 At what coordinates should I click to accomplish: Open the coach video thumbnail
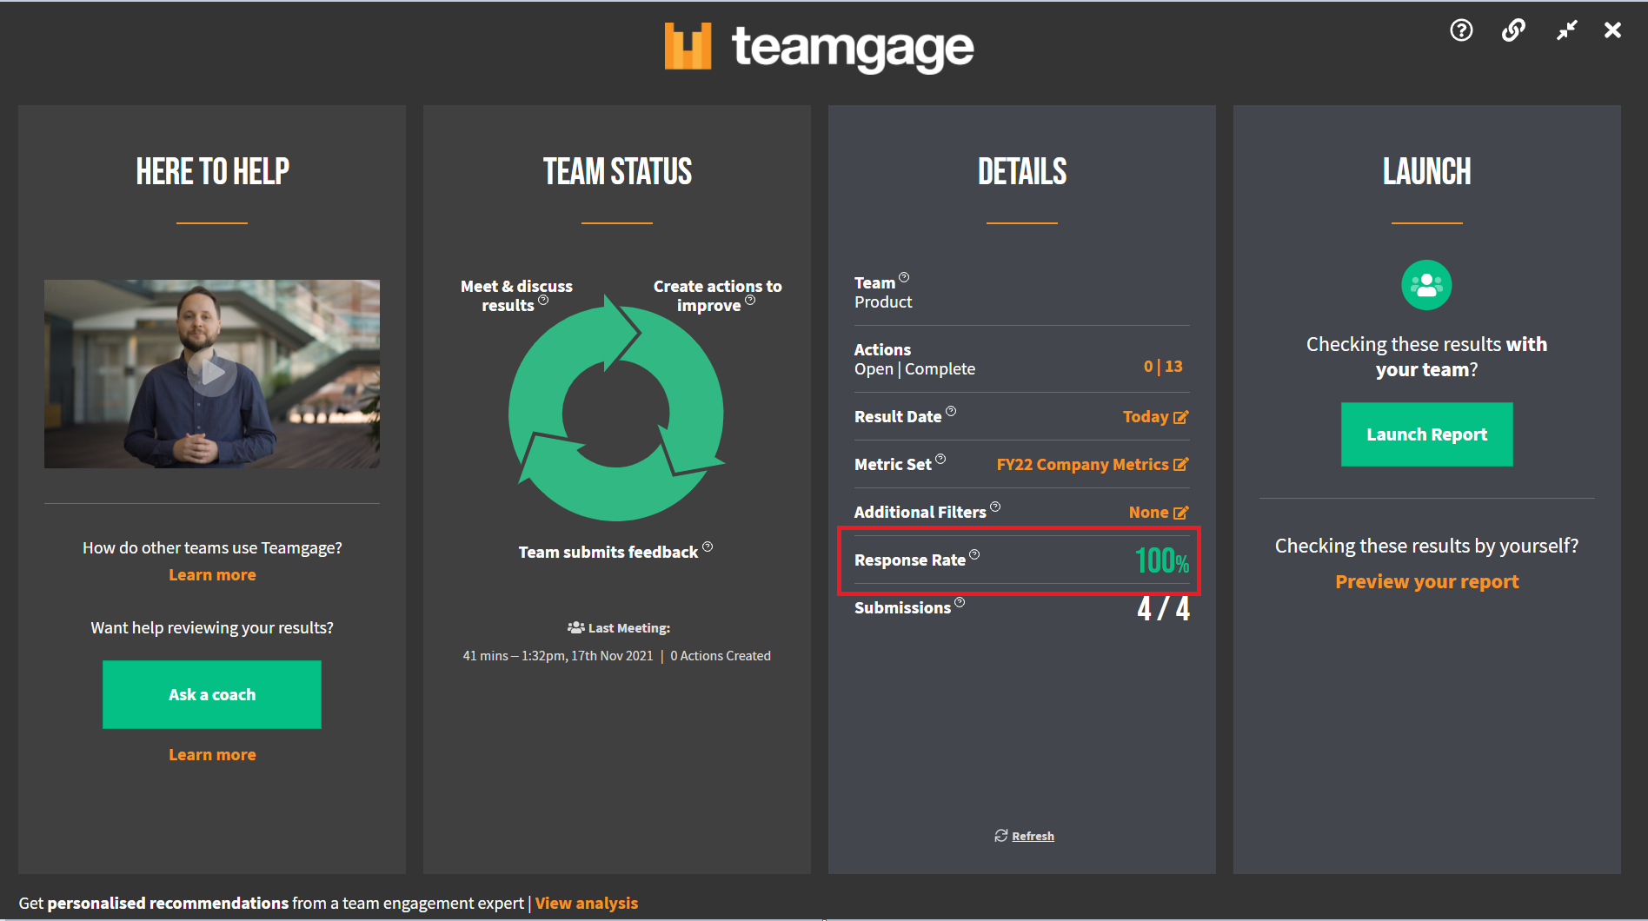[212, 374]
